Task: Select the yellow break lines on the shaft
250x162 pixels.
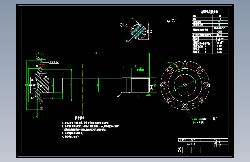Action: coord(83,89)
